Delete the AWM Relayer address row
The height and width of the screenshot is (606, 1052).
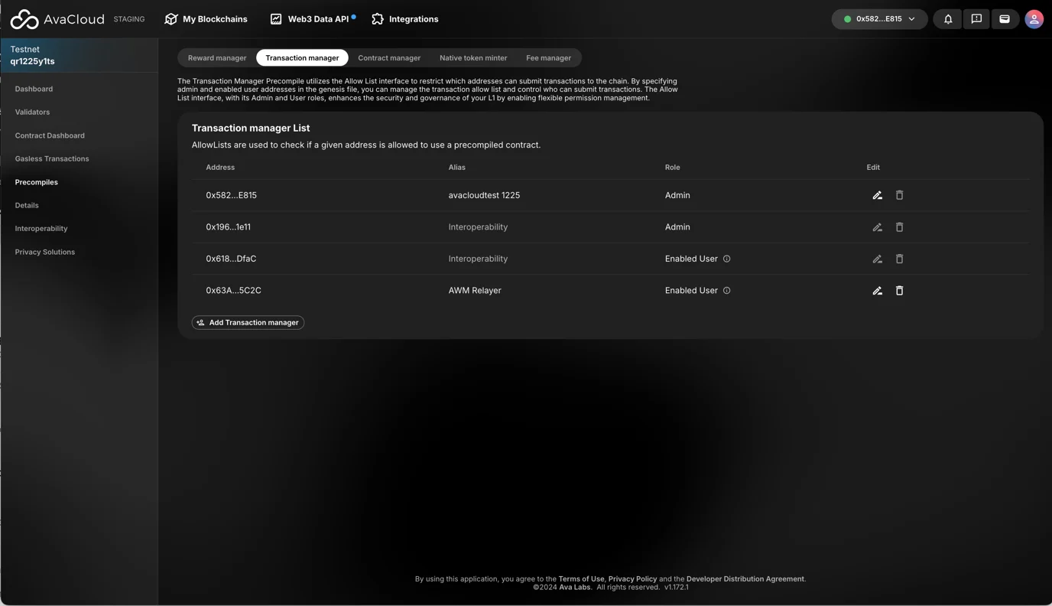(x=899, y=291)
